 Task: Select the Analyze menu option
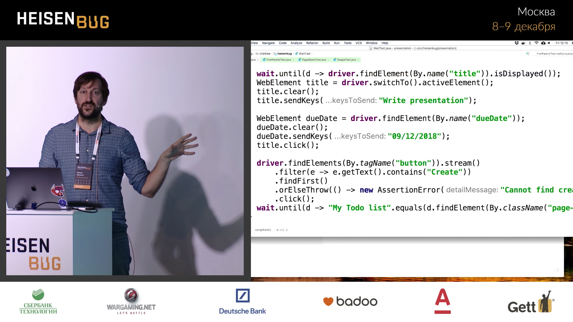pyautogui.click(x=295, y=42)
